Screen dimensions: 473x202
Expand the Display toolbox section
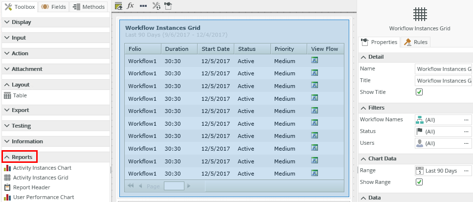tap(21, 22)
